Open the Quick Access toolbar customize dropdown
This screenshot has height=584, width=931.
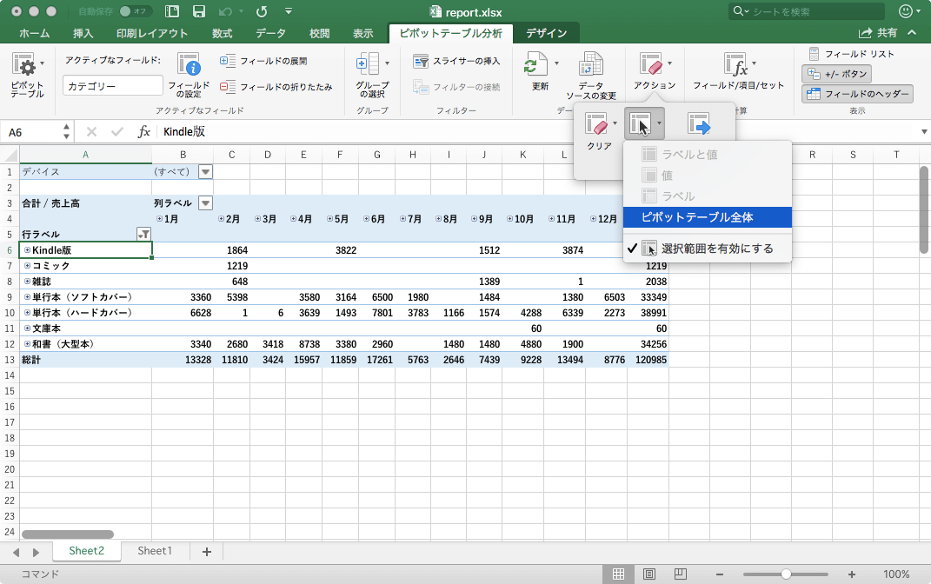(x=289, y=11)
